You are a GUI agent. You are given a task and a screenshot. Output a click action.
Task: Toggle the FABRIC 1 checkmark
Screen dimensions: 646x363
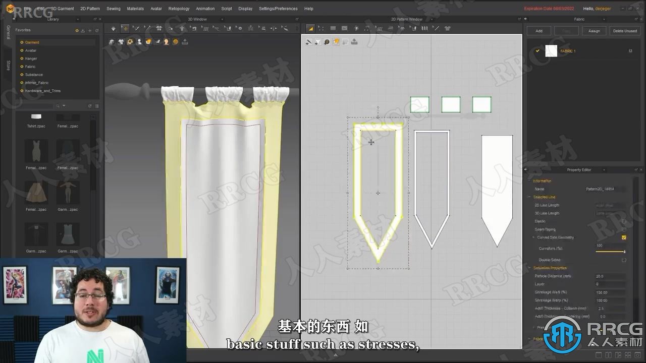coord(537,51)
